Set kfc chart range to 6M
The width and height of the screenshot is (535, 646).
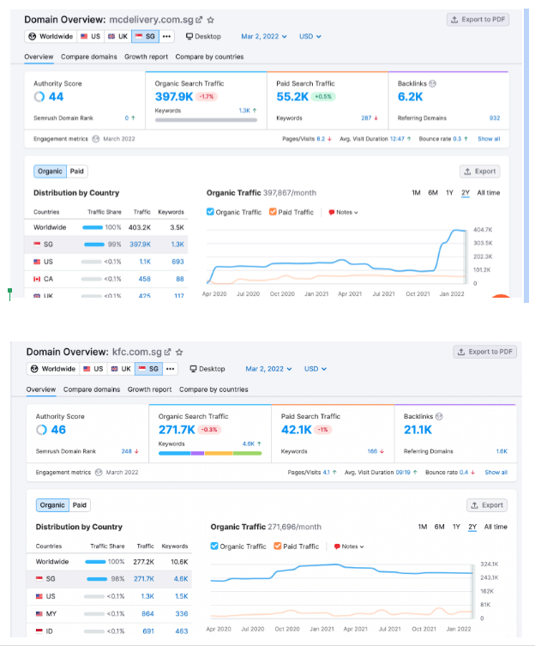point(439,527)
